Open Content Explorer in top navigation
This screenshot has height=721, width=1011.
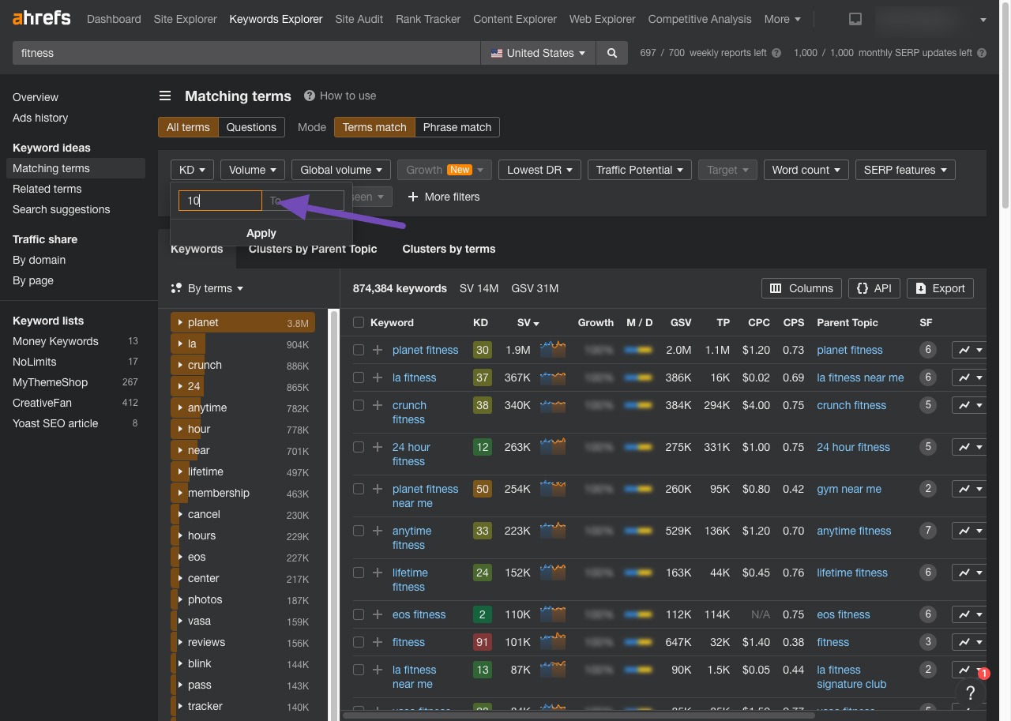pos(515,19)
